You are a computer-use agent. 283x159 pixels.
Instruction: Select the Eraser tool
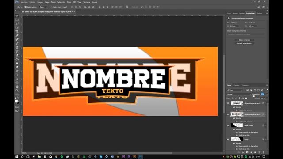click(17, 55)
